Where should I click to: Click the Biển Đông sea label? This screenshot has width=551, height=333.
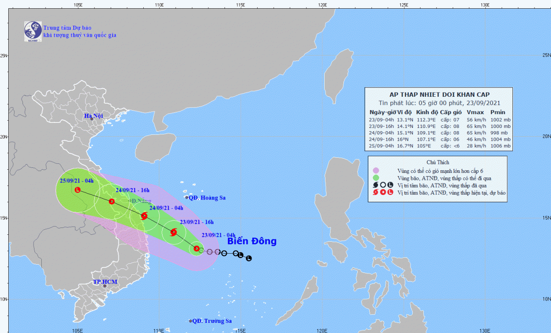click(252, 241)
